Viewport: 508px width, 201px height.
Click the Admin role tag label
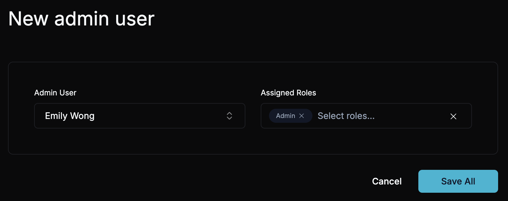pyautogui.click(x=285, y=116)
